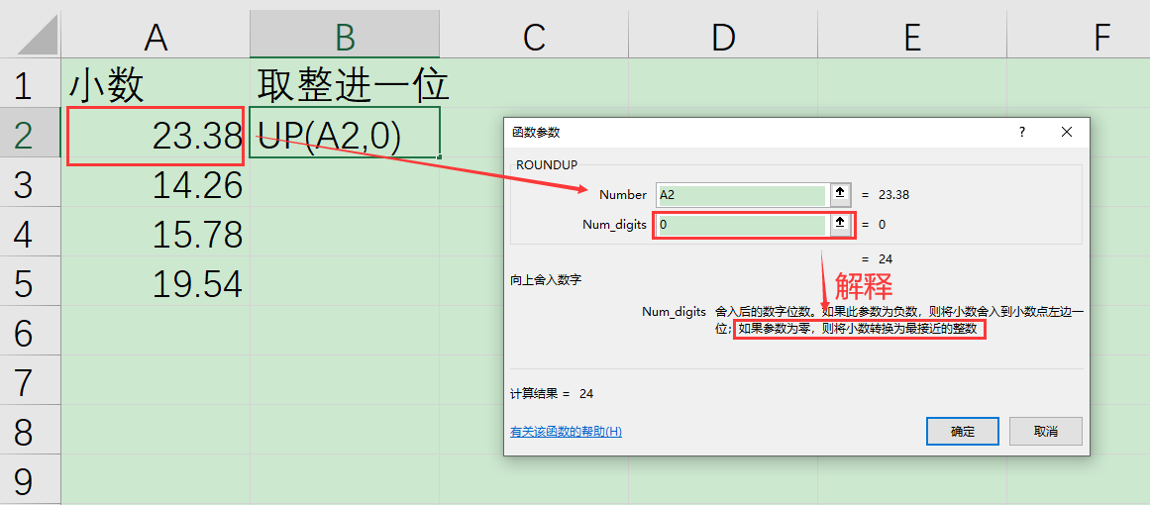Select cell A3 with value 14.26

(x=156, y=182)
